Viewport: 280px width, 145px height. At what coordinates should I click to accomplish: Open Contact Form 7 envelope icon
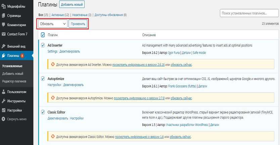point(4,34)
